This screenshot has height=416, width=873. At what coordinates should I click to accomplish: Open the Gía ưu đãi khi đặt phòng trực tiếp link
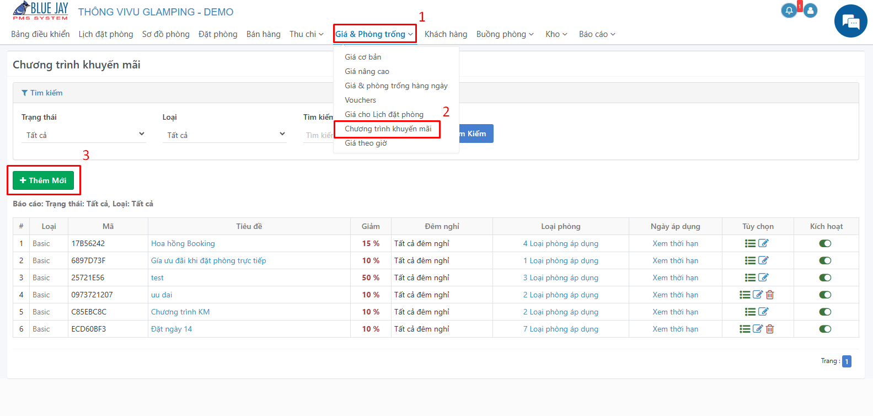click(208, 260)
